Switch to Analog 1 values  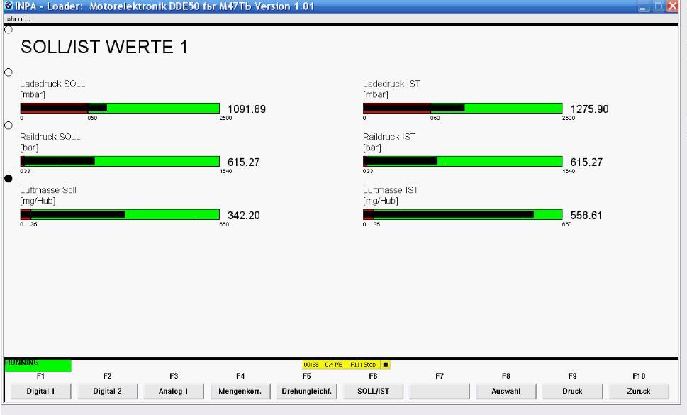174,392
